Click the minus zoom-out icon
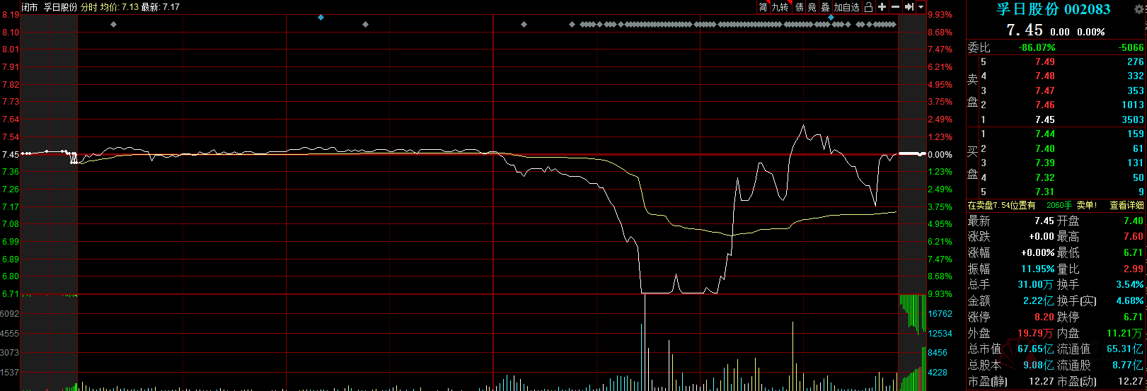Screen dimensions: 1147x391 895,7
